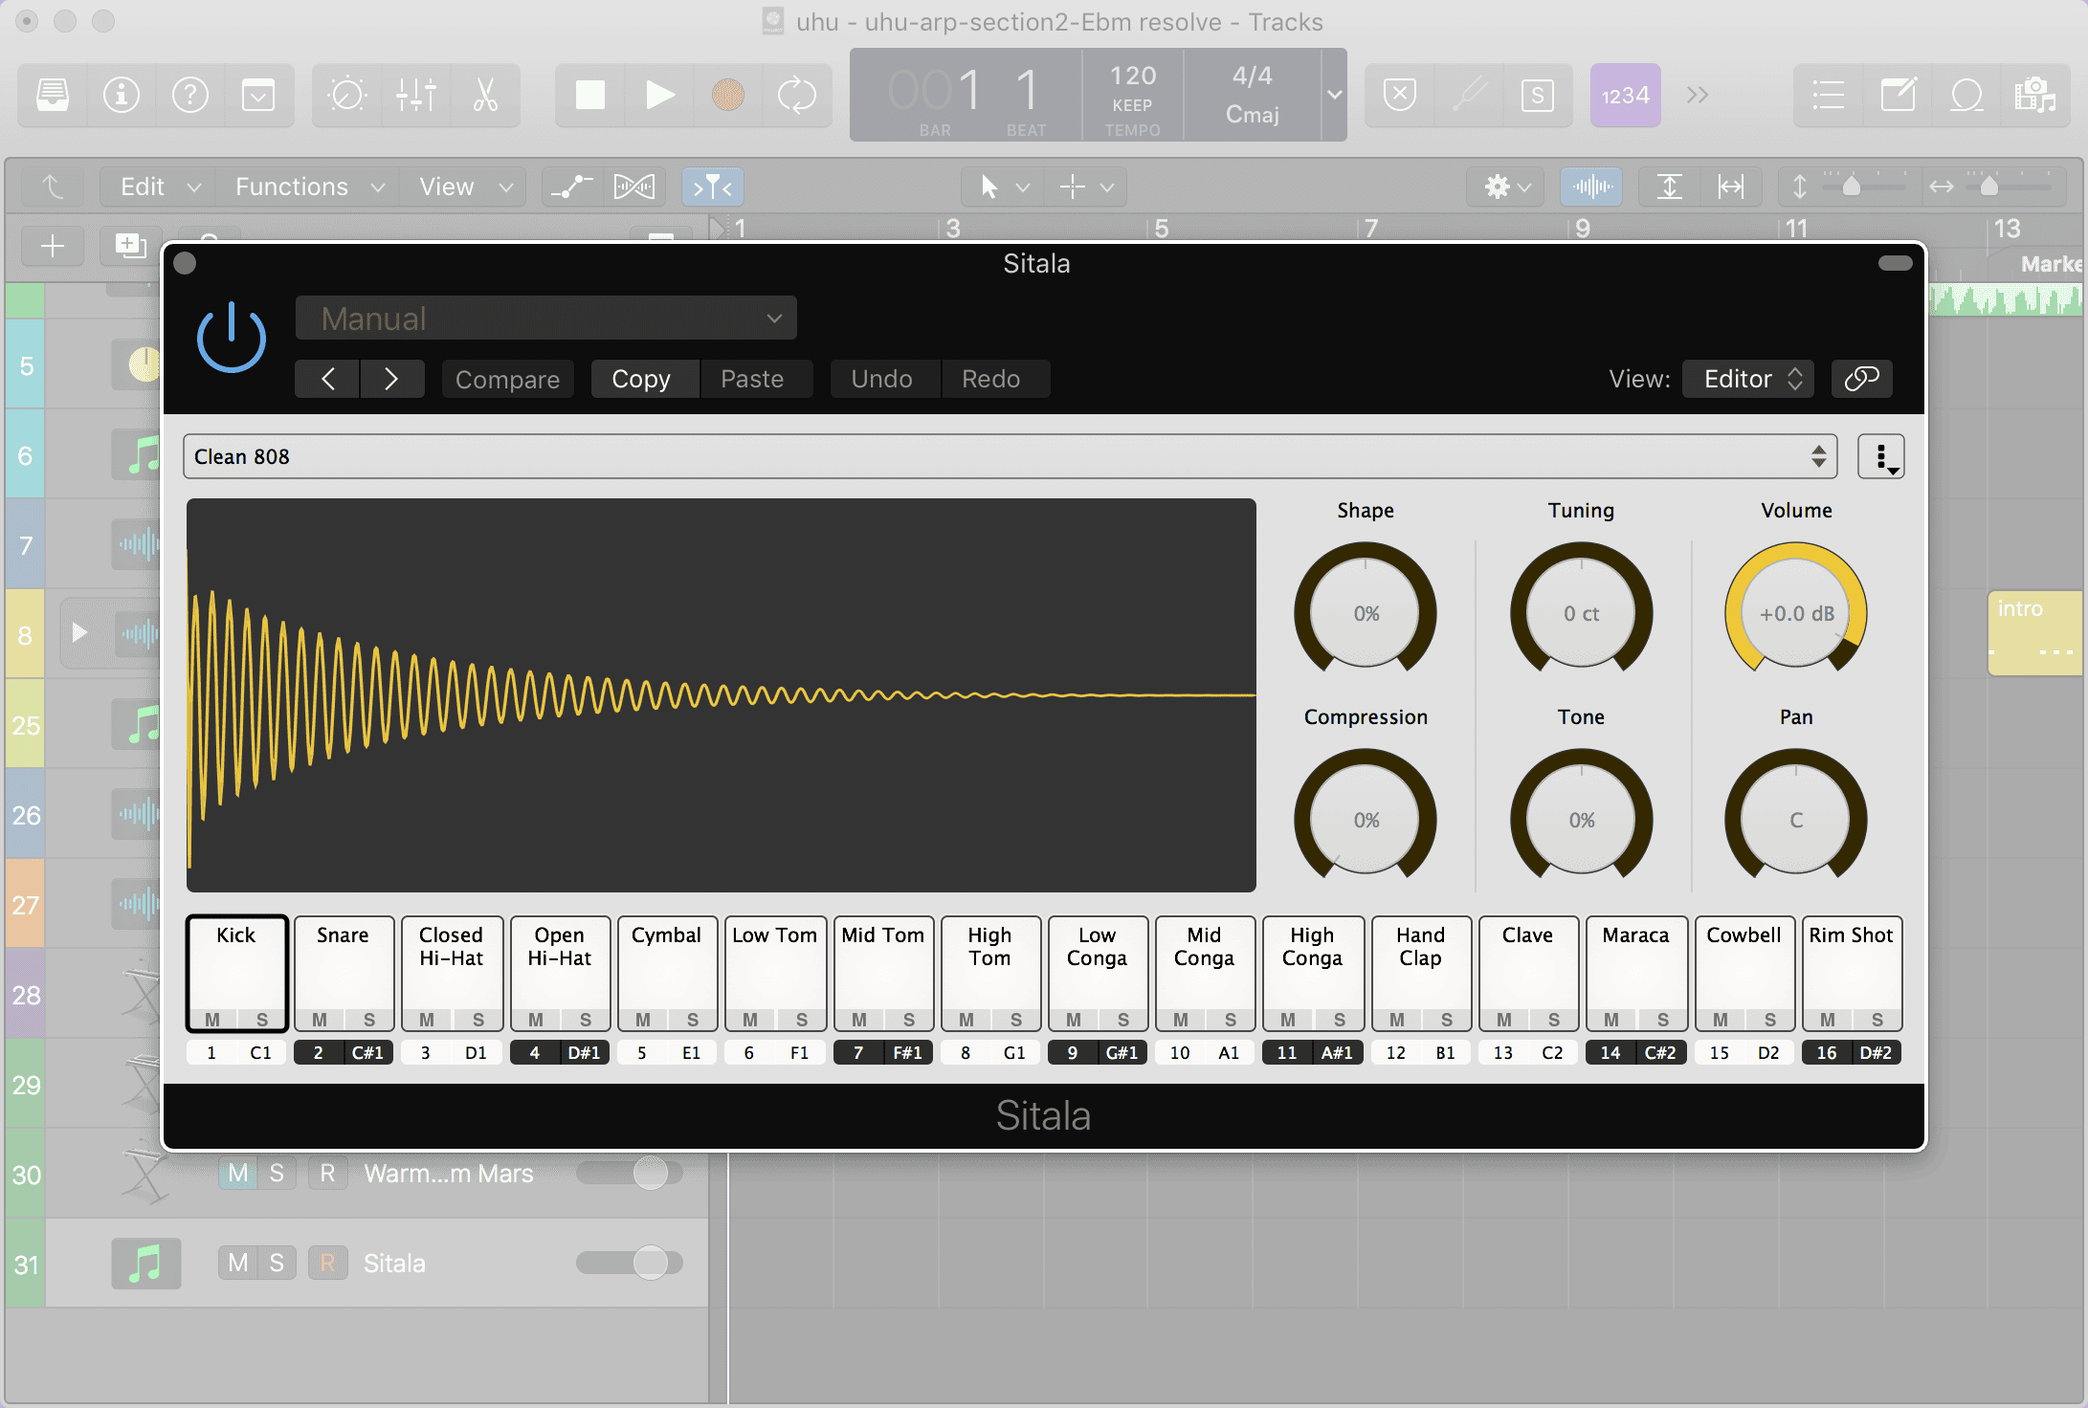Open the Loop Browser icon
This screenshot has width=2088, height=1408.
(1966, 95)
